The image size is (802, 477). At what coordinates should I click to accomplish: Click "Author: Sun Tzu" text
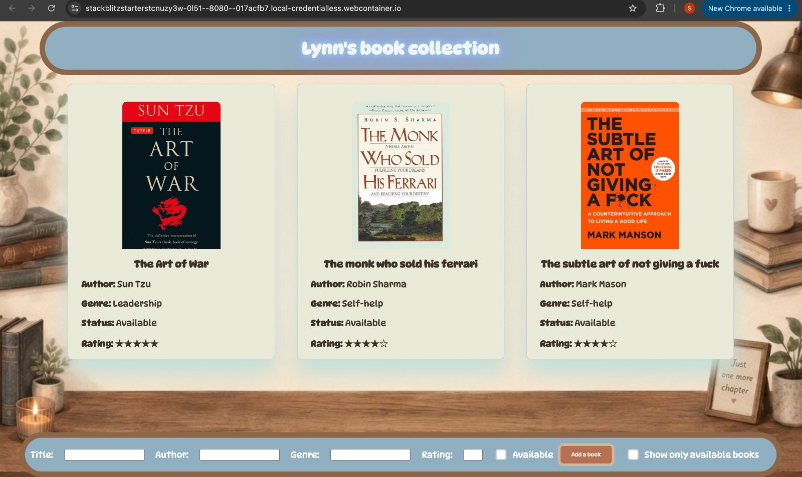pos(116,284)
